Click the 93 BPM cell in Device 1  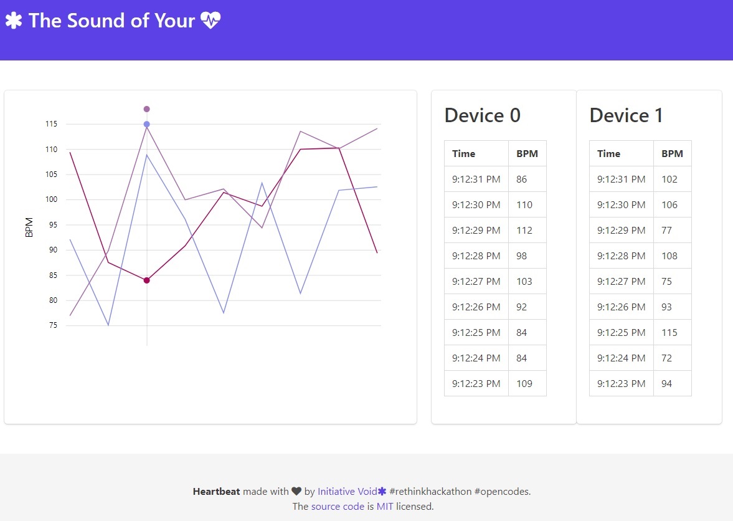(x=672, y=307)
